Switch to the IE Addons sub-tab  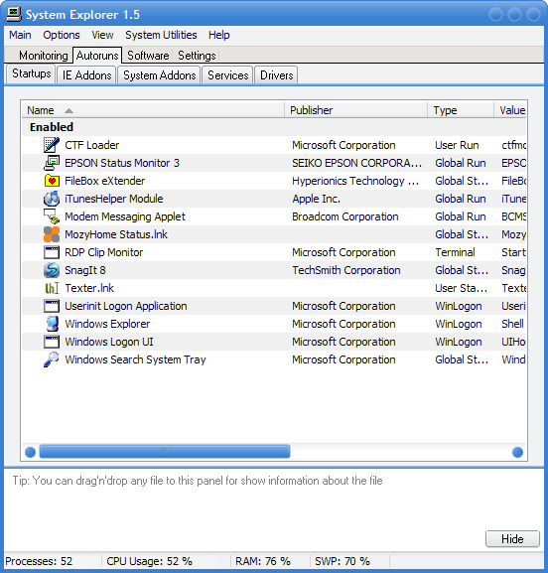87,75
